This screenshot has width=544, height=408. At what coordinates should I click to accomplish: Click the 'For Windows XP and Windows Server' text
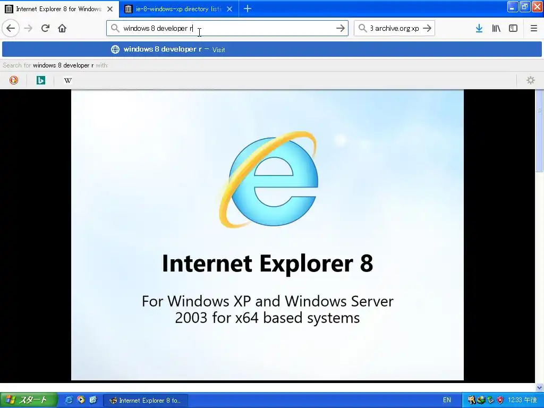[268, 301]
